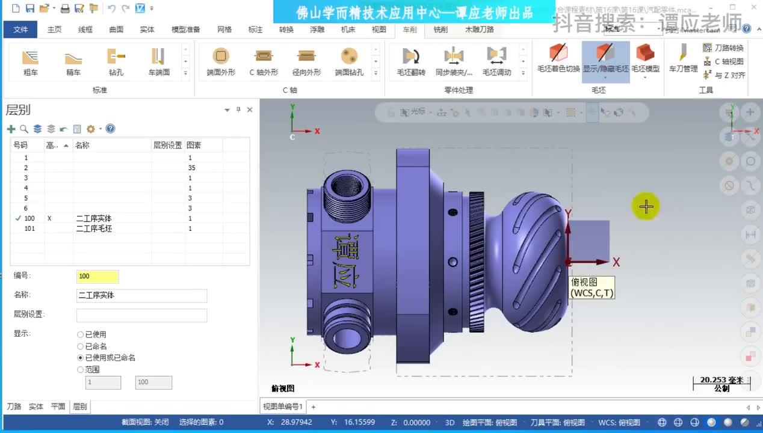Switch to the 铣削 ribbon tab
Image resolution: width=763 pixels, height=433 pixels.
point(440,29)
